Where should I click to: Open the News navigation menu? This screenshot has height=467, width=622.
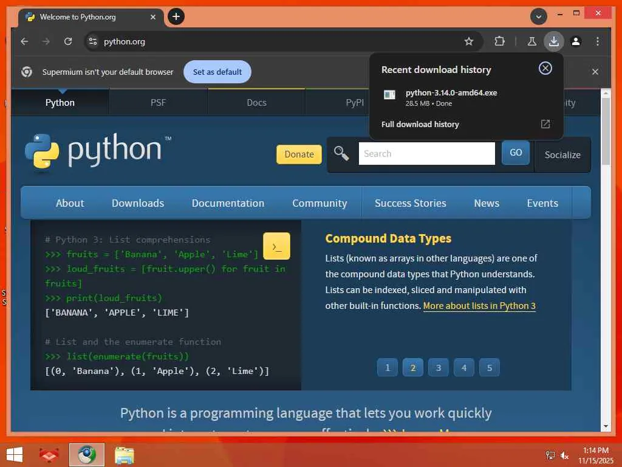tap(487, 203)
